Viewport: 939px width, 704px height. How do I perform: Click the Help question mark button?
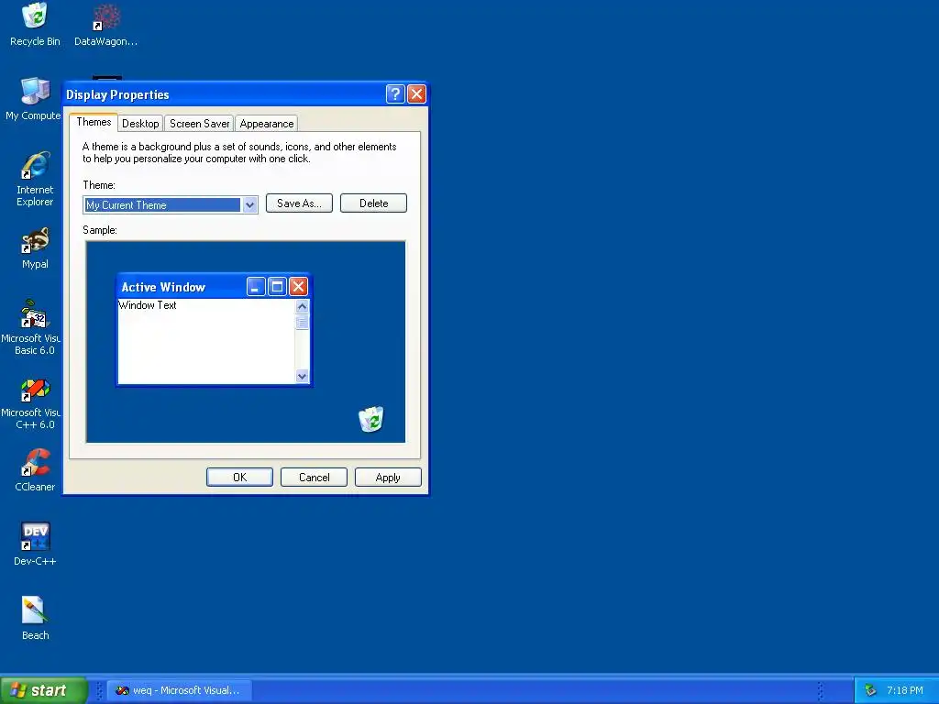pos(395,94)
